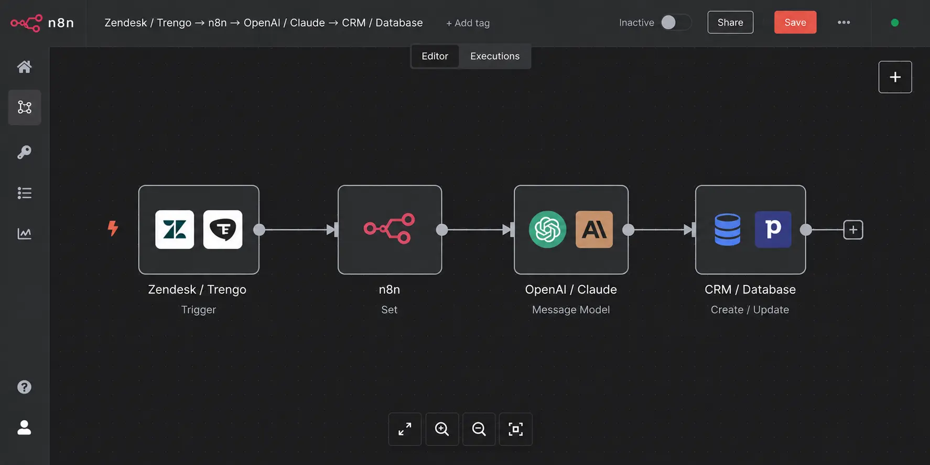This screenshot has height=465, width=930.
Task: Click the Share button
Action: pyautogui.click(x=730, y=23)
